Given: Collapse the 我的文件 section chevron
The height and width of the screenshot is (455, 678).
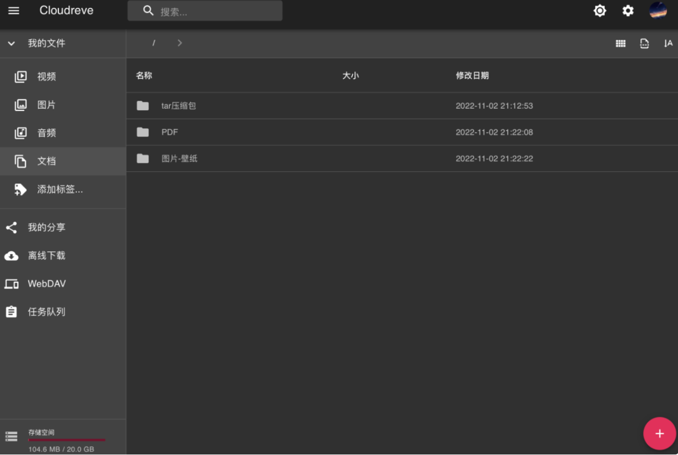Looking at the screenshot, I should point(12,43).
